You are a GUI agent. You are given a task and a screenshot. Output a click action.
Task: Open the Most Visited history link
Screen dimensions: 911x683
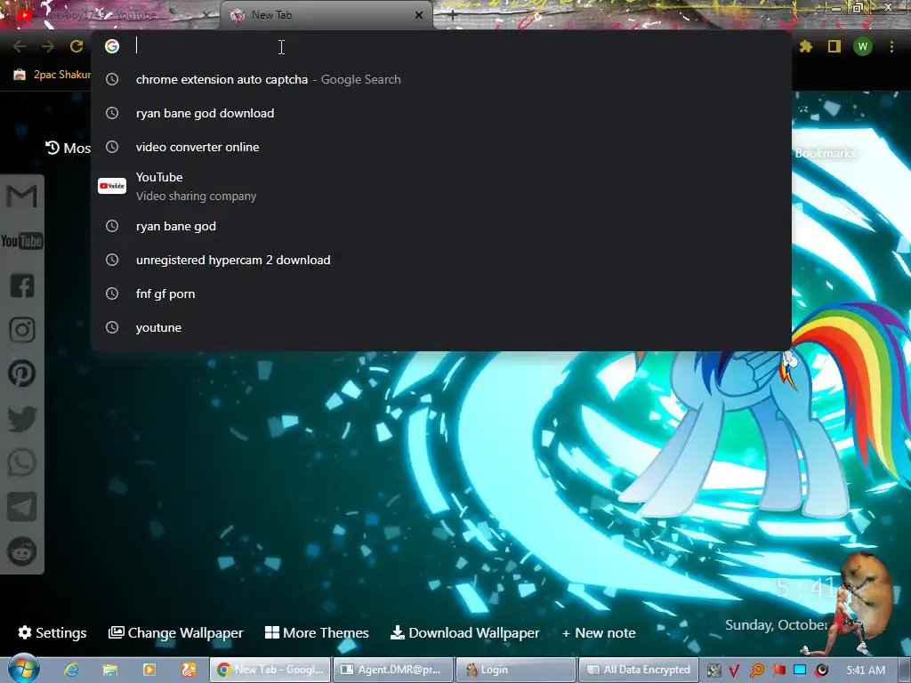pyautogui.click(x=69, y=149)
